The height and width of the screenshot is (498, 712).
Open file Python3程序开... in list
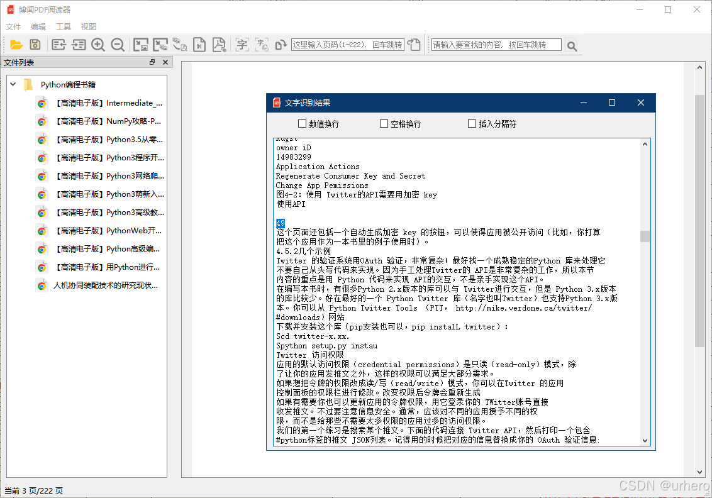coord(99,158)
